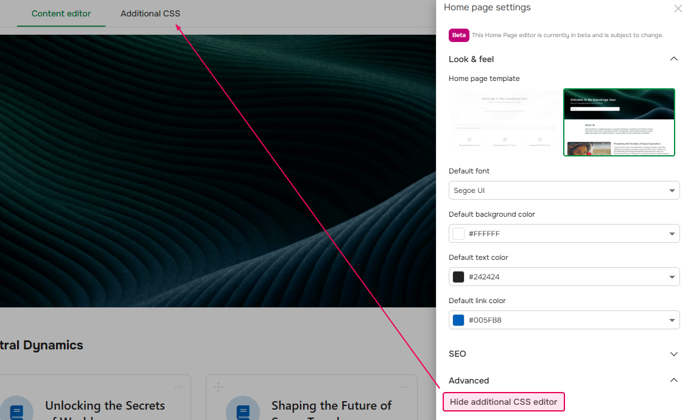Expand the SEO section
Viewport: 688px width, 420px height.
[x=673, y=353]
